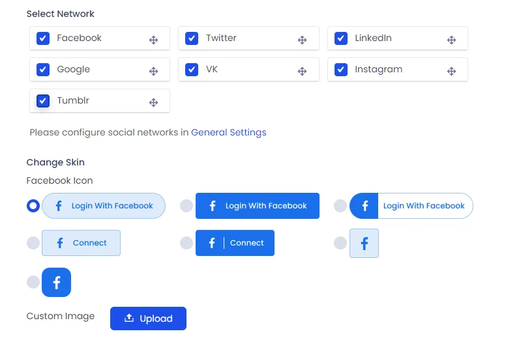Select the rounded dark Facebook icon radio
521x340 pixels.
(x=33, y=282)
